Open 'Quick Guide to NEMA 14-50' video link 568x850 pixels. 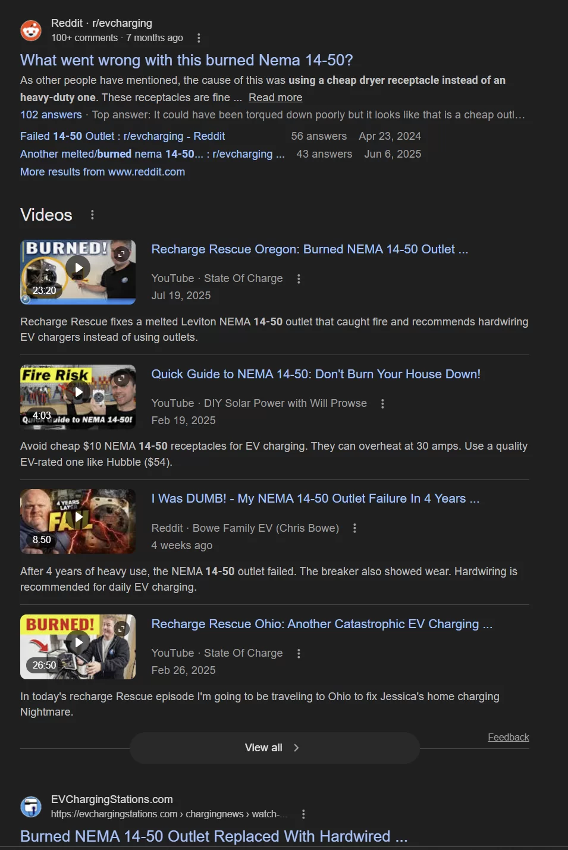point(316,374)
